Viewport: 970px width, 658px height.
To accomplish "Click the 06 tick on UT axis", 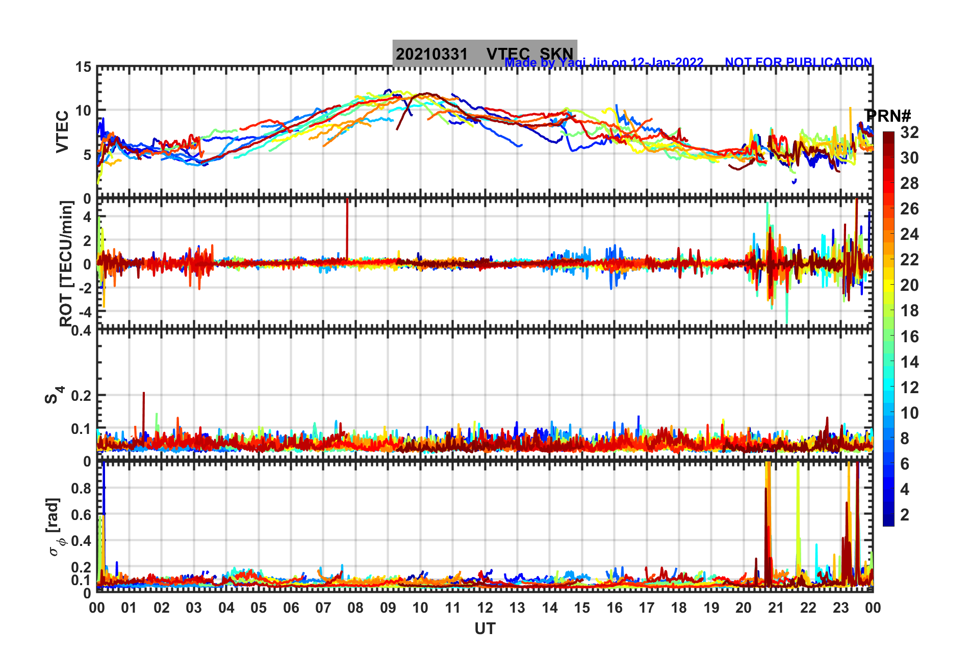I will 291,608.
